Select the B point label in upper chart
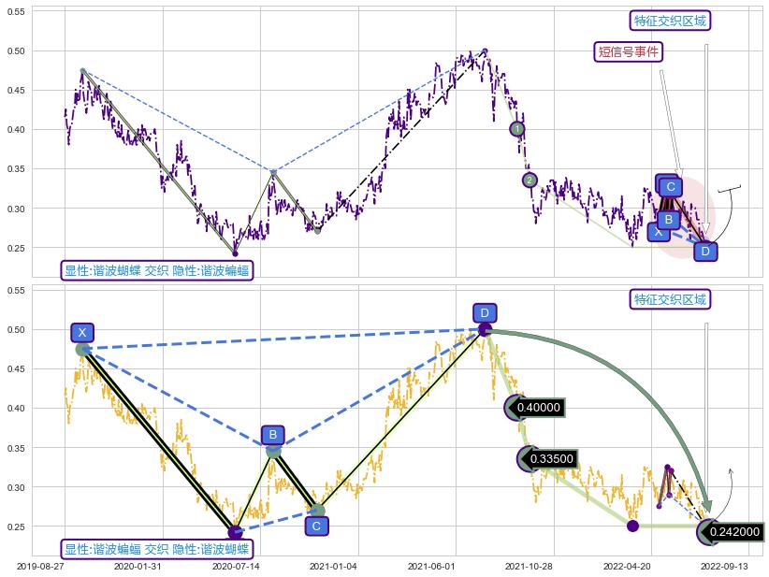 coord(668,219)
